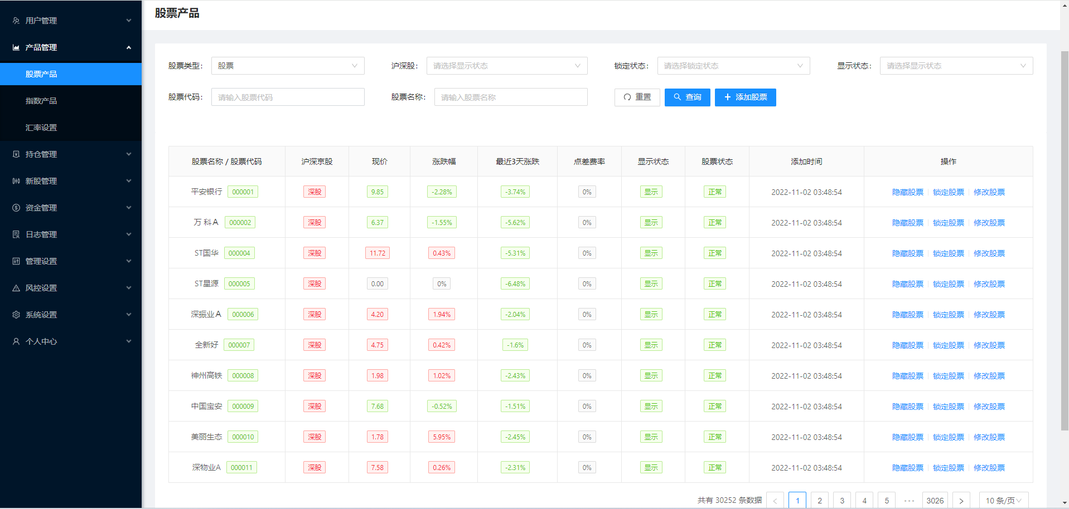This screenshot has width=1069, height=509.
Task: Click the magnifier icon in 查询 button
Action: (678, 97)
